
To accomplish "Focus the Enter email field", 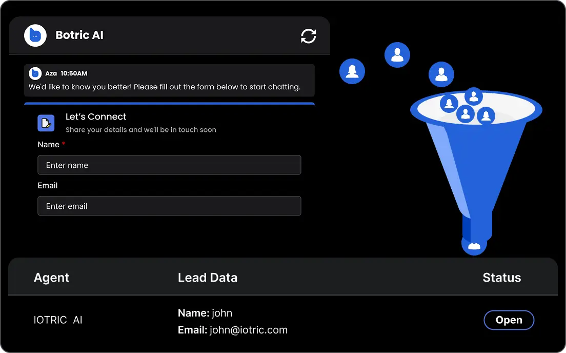I will coord(169,206).
